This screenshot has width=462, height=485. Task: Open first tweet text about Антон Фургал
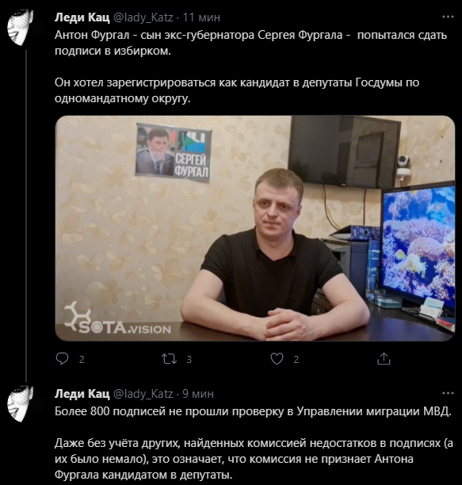tap(250, 67)
